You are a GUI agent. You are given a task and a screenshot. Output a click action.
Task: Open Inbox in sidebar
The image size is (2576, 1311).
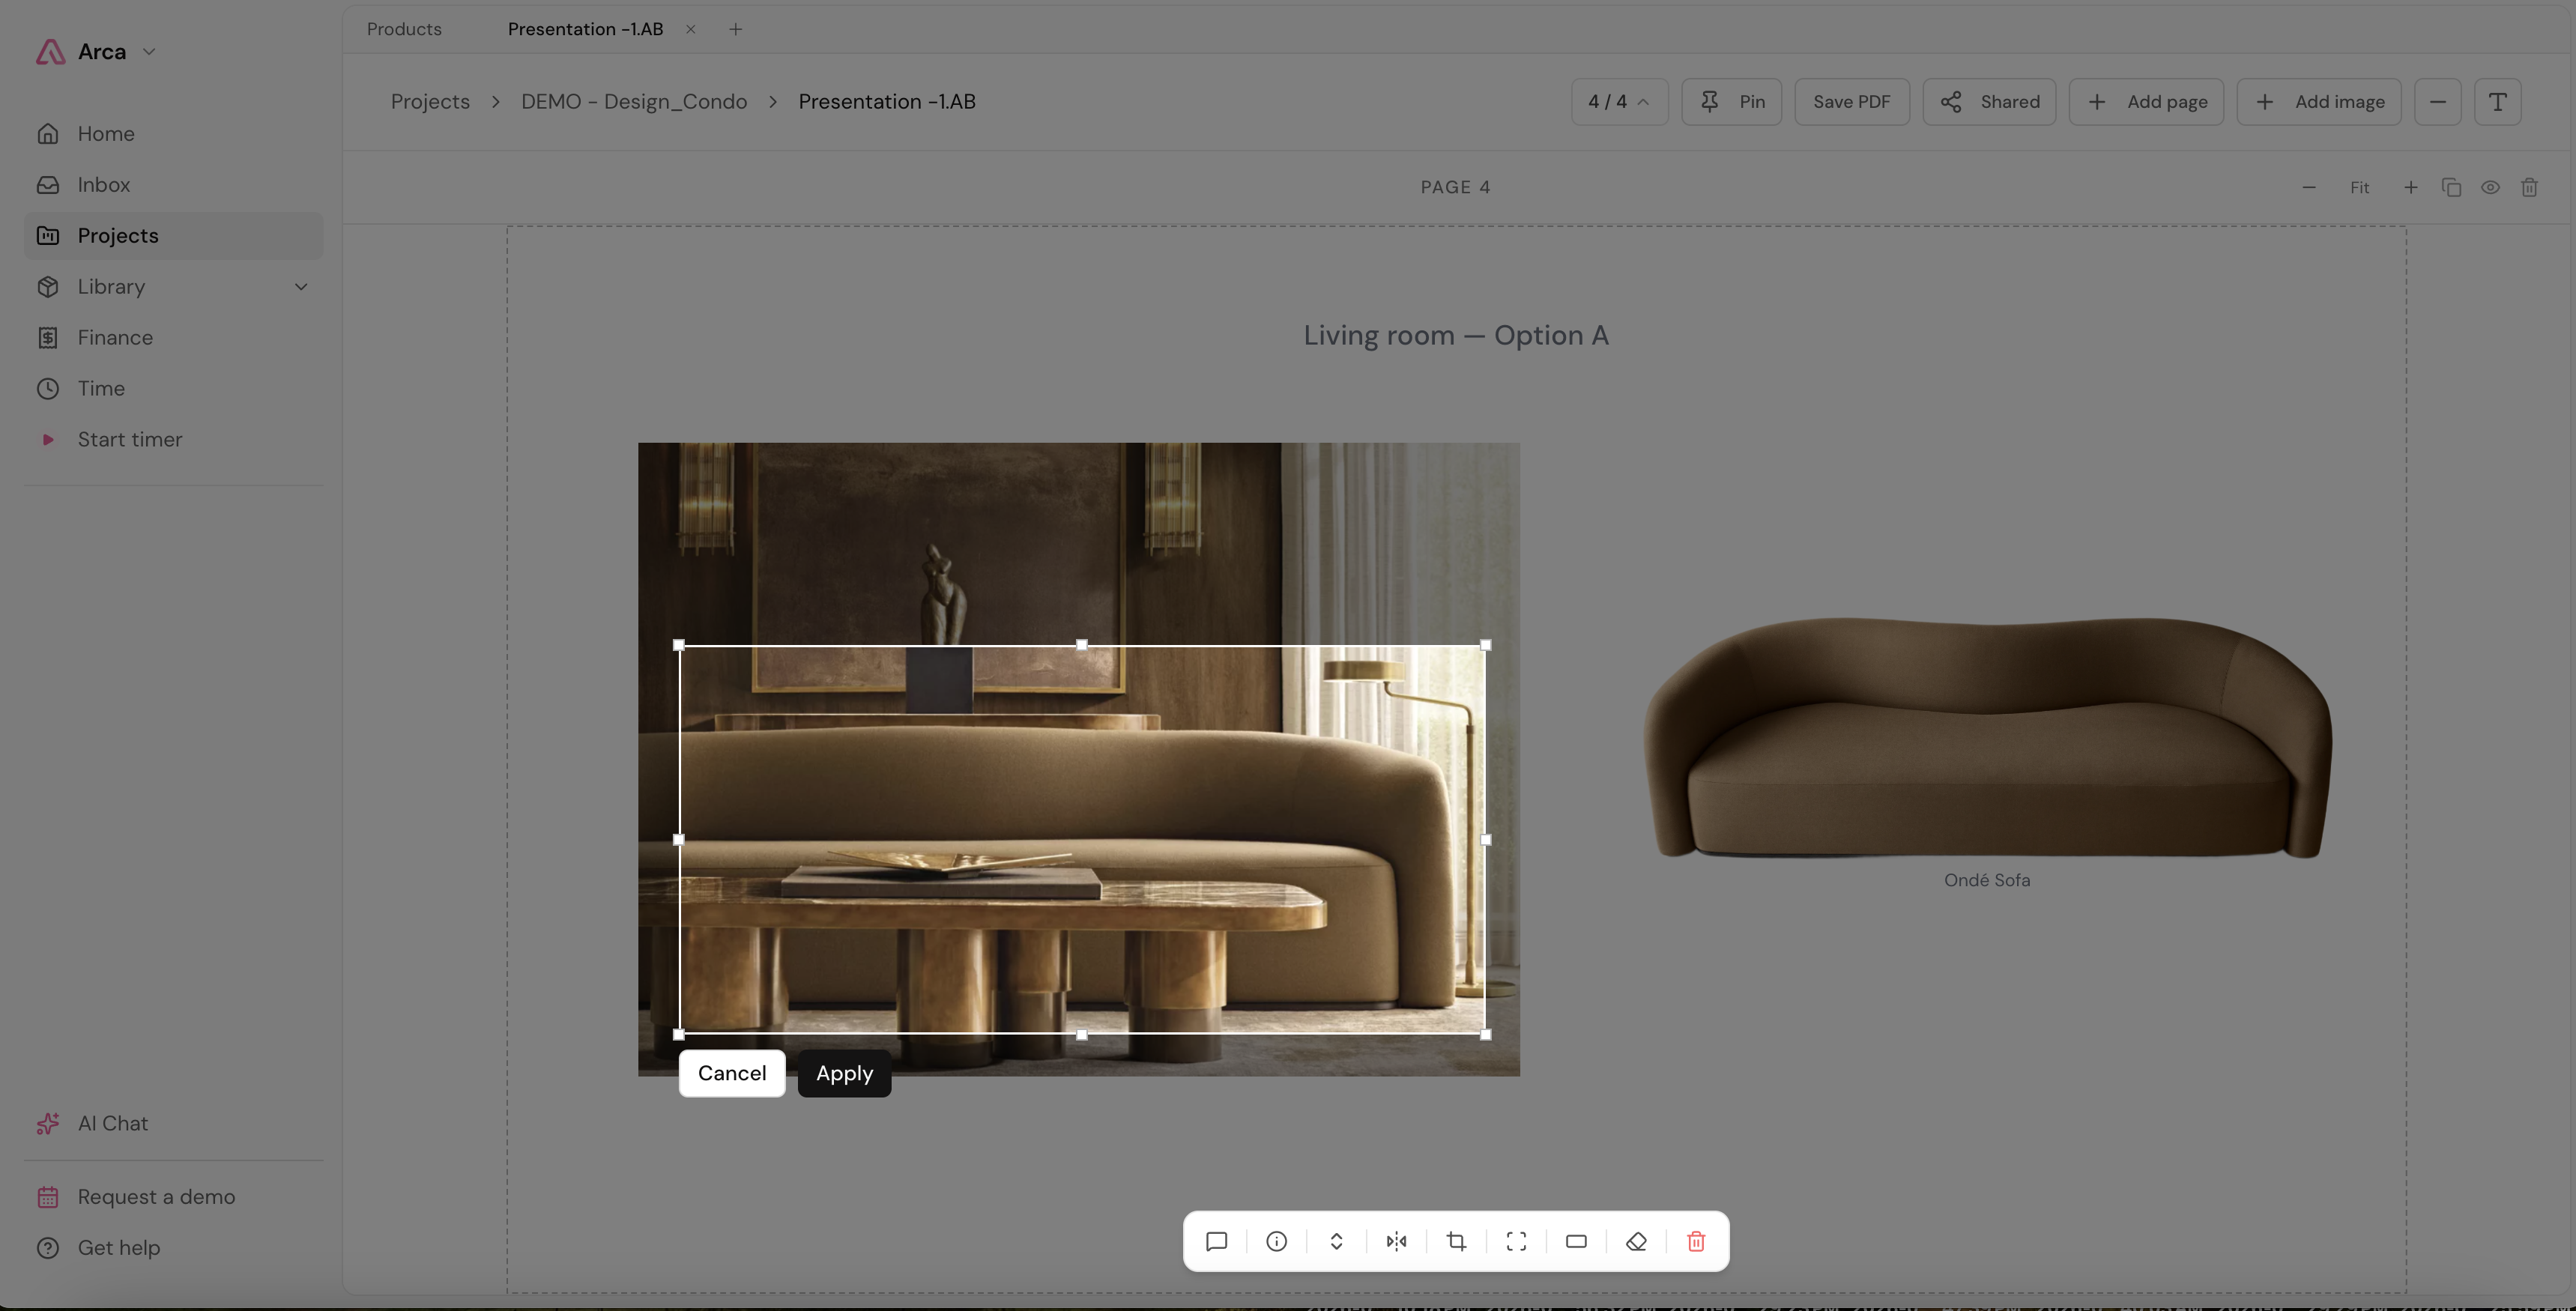(x=173, y=184)
